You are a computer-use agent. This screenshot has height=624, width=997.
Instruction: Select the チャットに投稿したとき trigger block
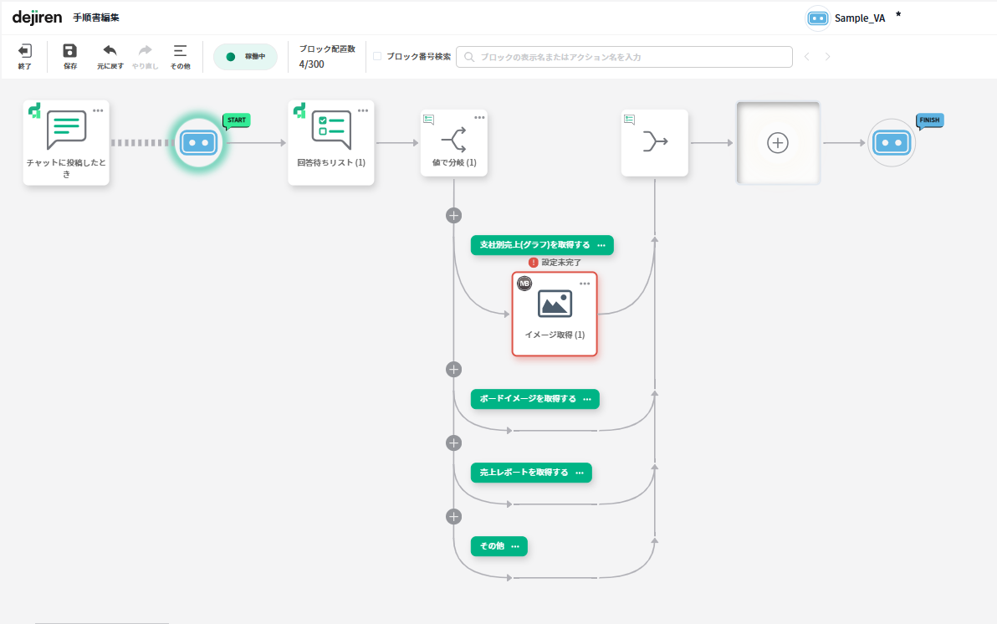coord(66,142)
